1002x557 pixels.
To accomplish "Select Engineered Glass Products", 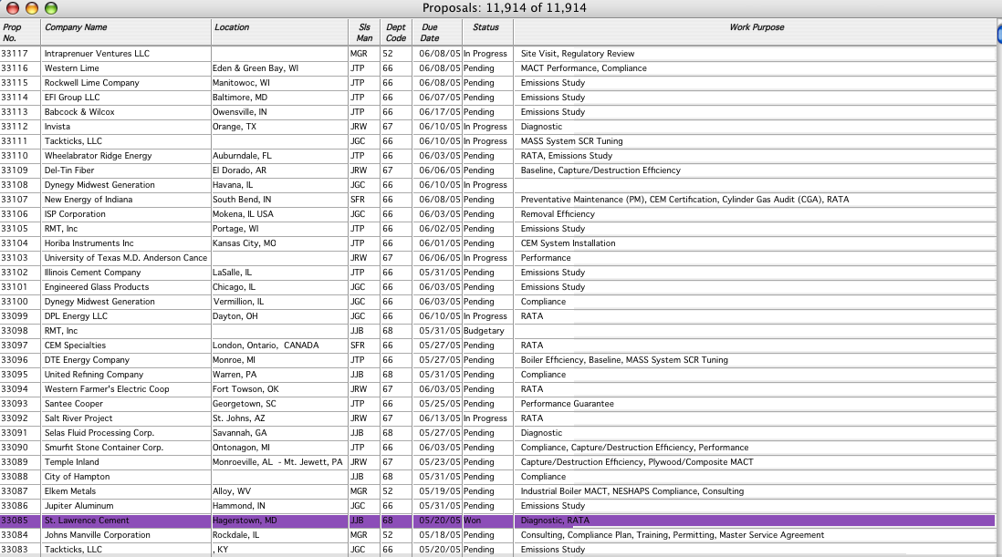I will [97, 287].
